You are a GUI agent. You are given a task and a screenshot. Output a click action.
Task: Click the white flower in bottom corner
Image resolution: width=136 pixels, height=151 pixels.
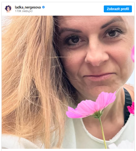122,145
